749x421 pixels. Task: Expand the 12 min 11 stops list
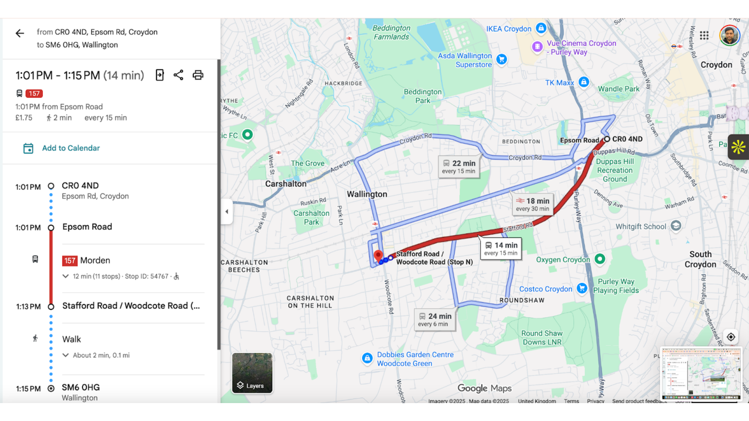click(x=65, y=276)
